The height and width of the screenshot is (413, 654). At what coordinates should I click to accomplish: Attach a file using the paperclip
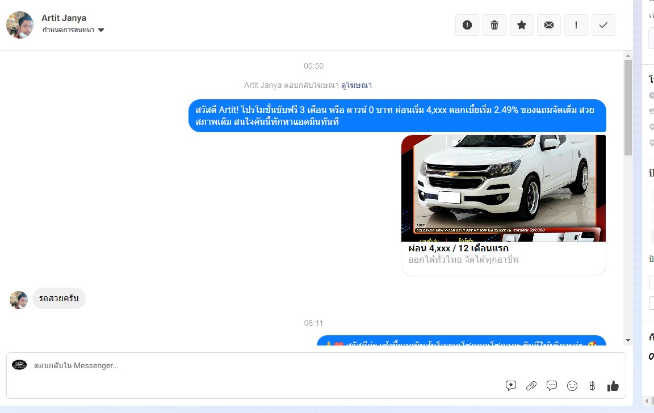tap(531, 386)
